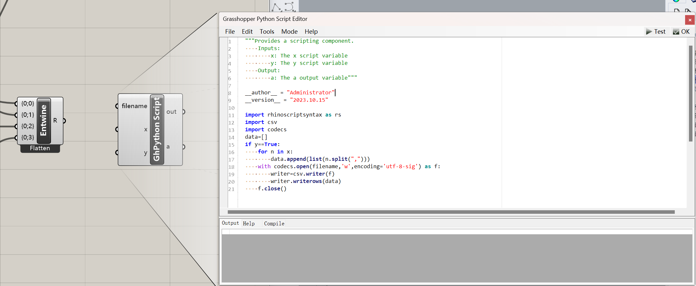The image size is (696, 286).
Task: Click the filename input of GhPython Script
Action: [x=134, y=106]
